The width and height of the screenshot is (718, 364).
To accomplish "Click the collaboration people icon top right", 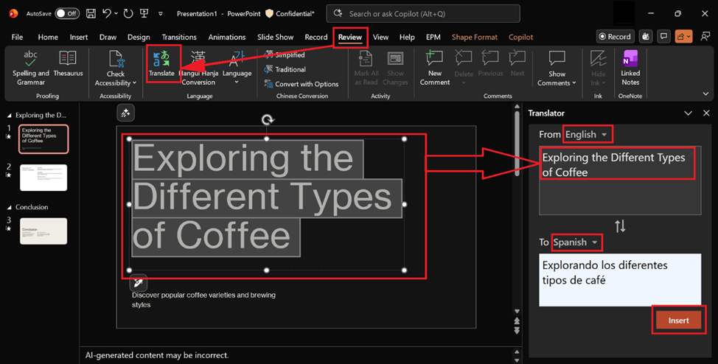I will (x=705, y=37).
